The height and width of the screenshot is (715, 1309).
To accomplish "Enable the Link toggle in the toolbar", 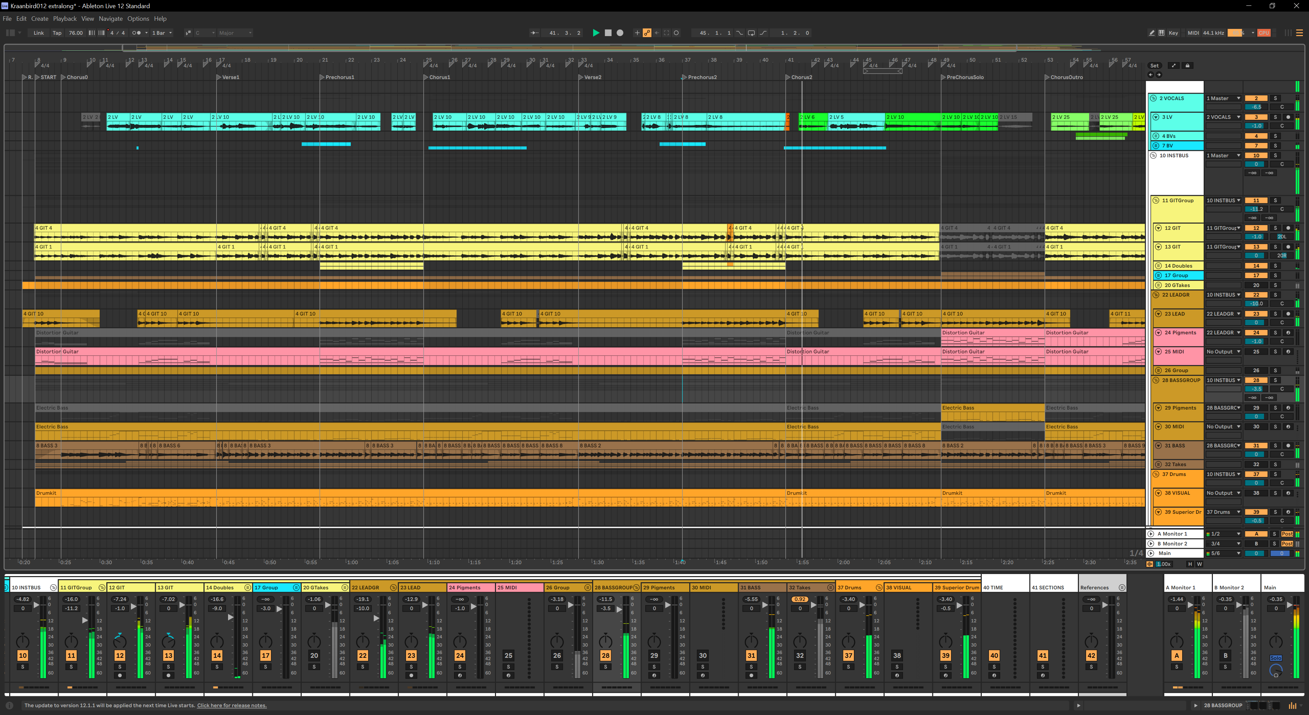I will 39,32.
